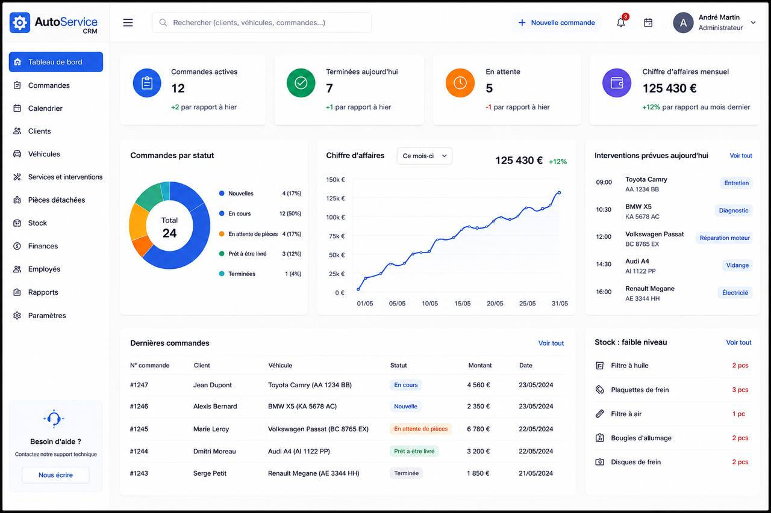This screenshot has height=513, width=771.
Task: Click the AutoService gear logo
Action: click(20, 23)
